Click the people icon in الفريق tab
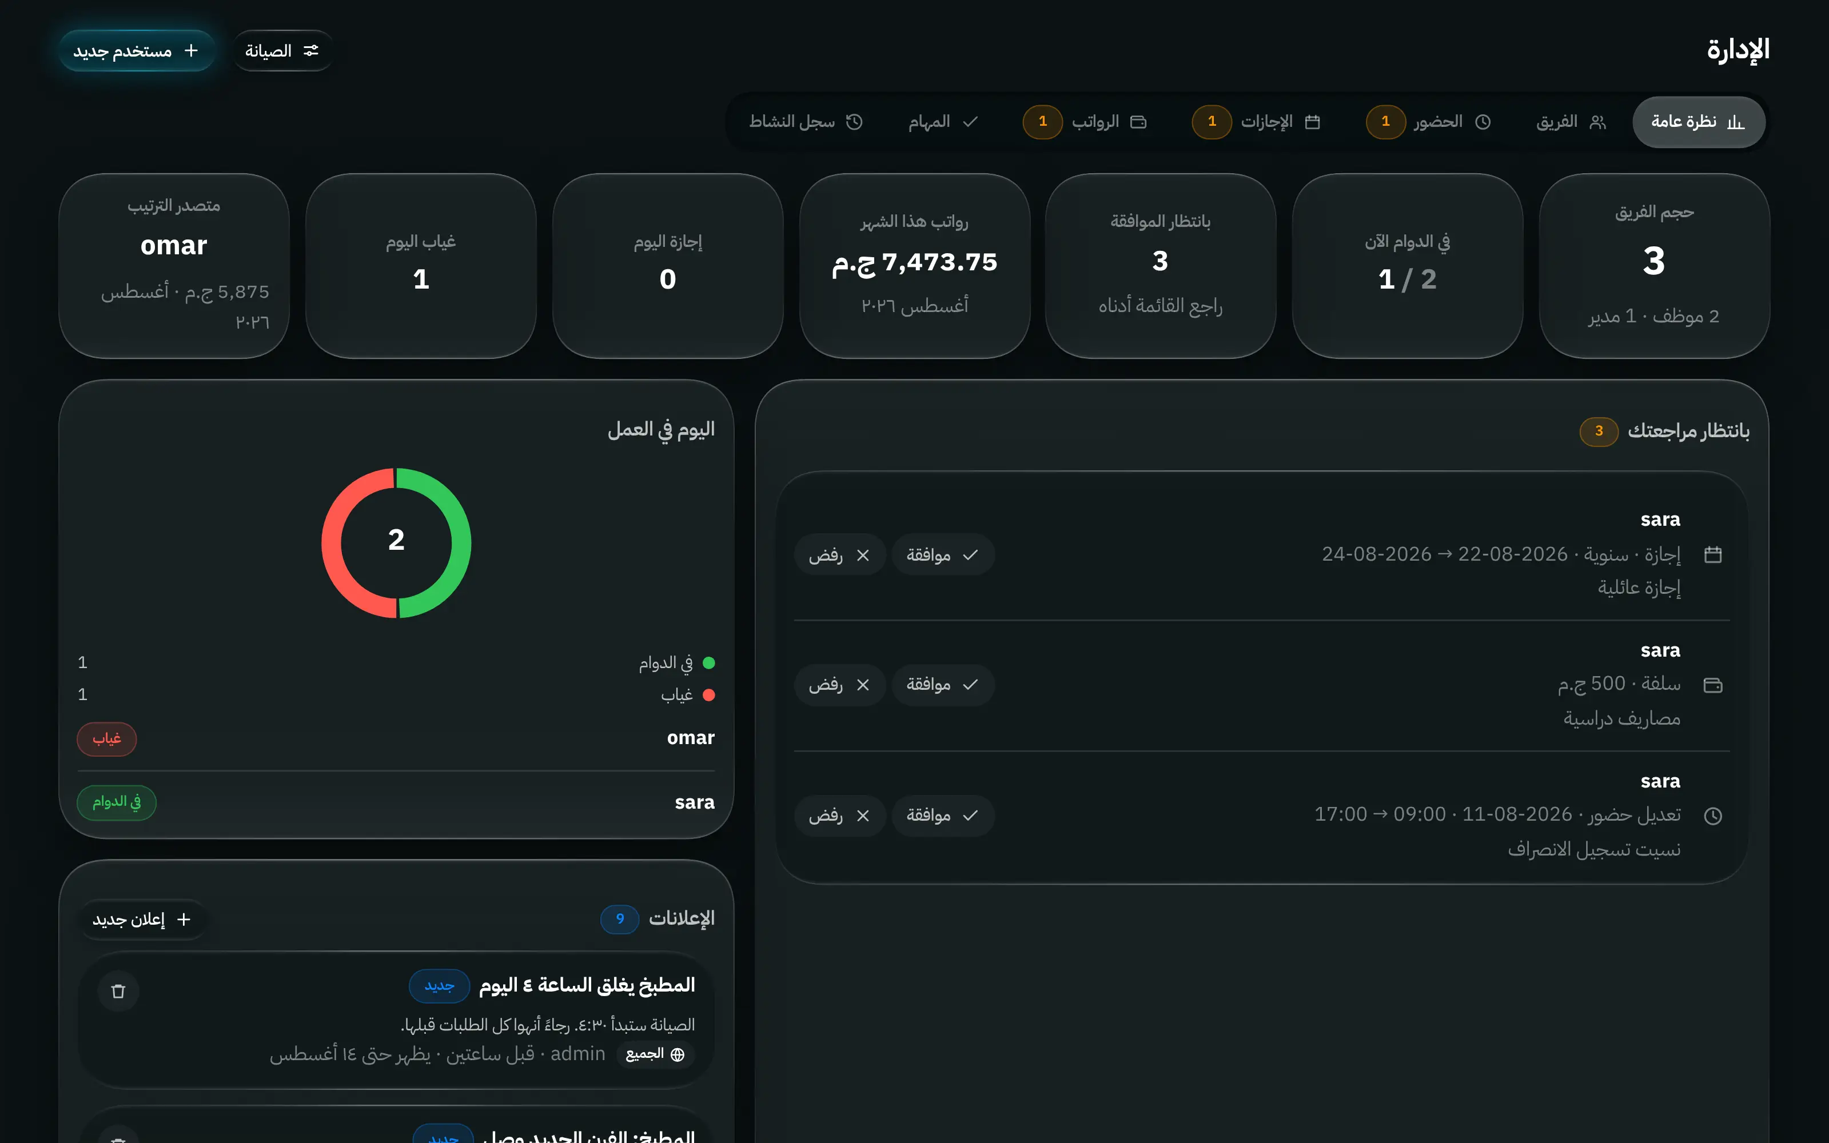 (x=1597, y=122)
